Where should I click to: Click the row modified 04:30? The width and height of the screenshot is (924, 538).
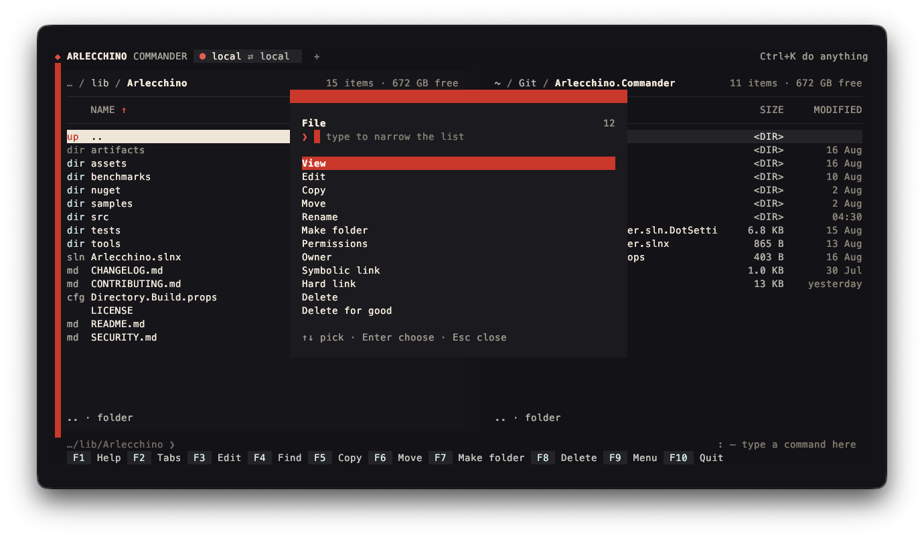coord(745,217)
